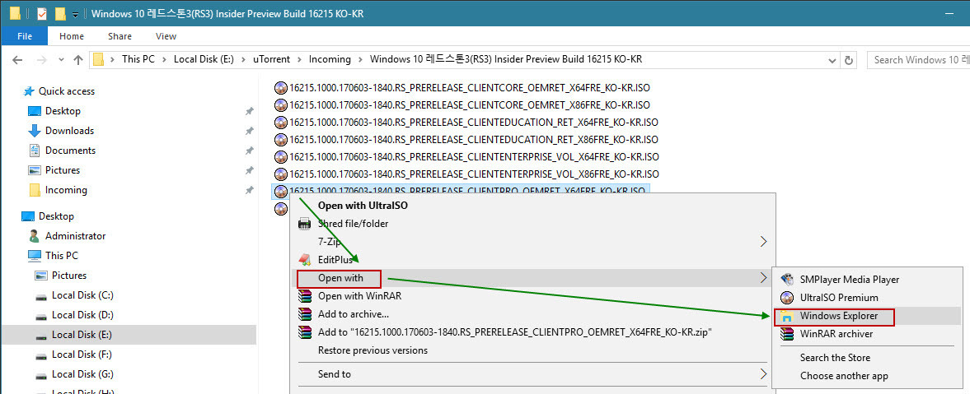Open the View ribbon tab
This screenshot has height=394, width=970.
tap(166, 36)
